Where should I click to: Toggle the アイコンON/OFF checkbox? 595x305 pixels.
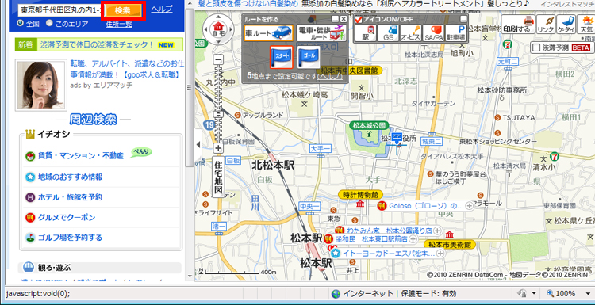click(359, 19)
